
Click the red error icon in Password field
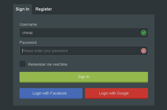(144, 51)
